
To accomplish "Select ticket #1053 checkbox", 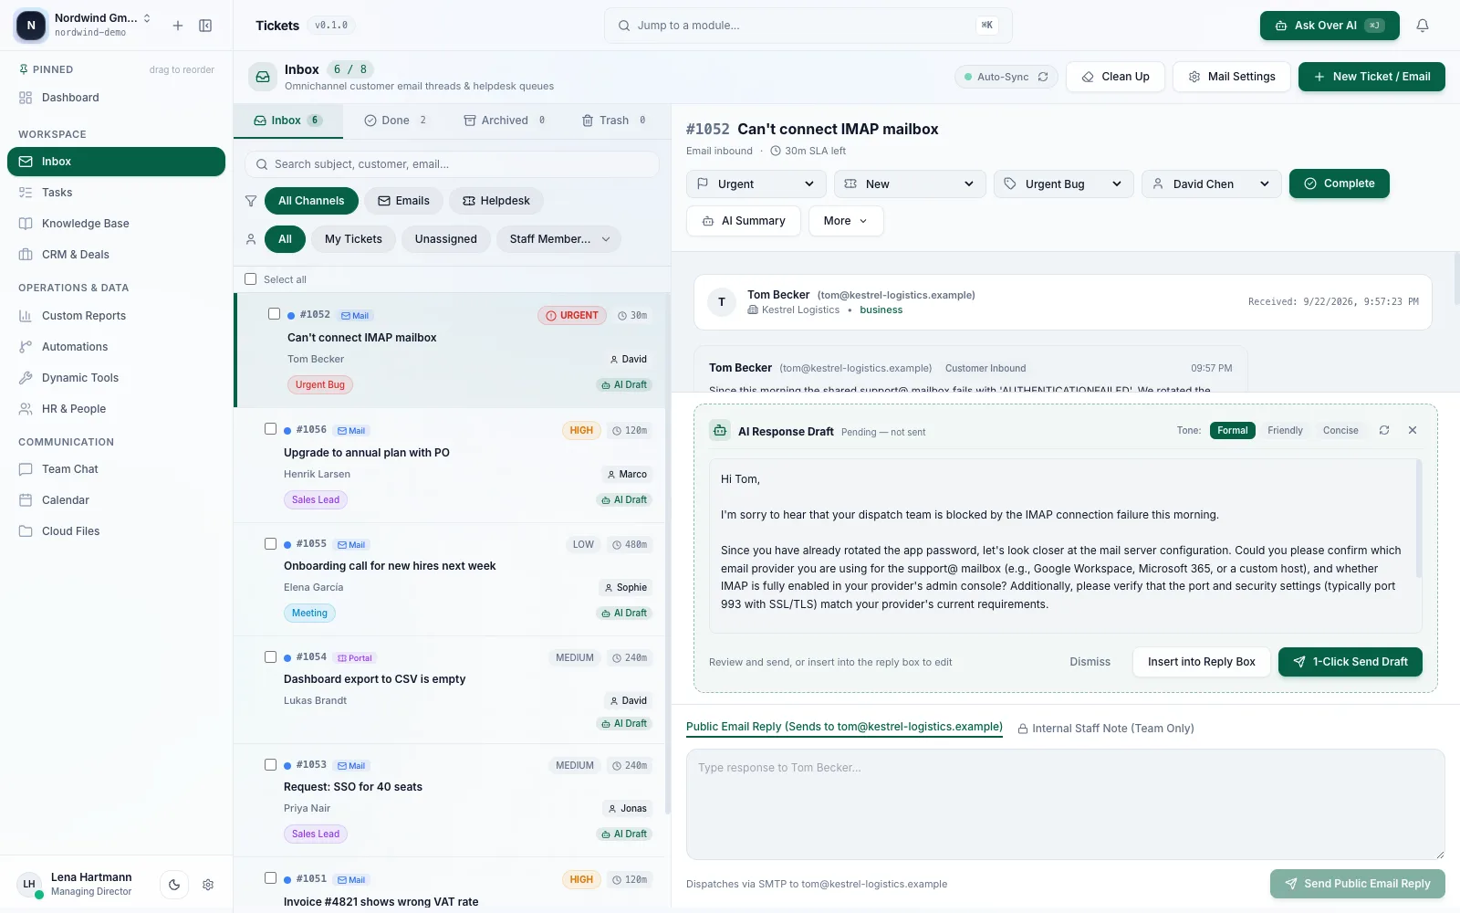I will (270, 765).
